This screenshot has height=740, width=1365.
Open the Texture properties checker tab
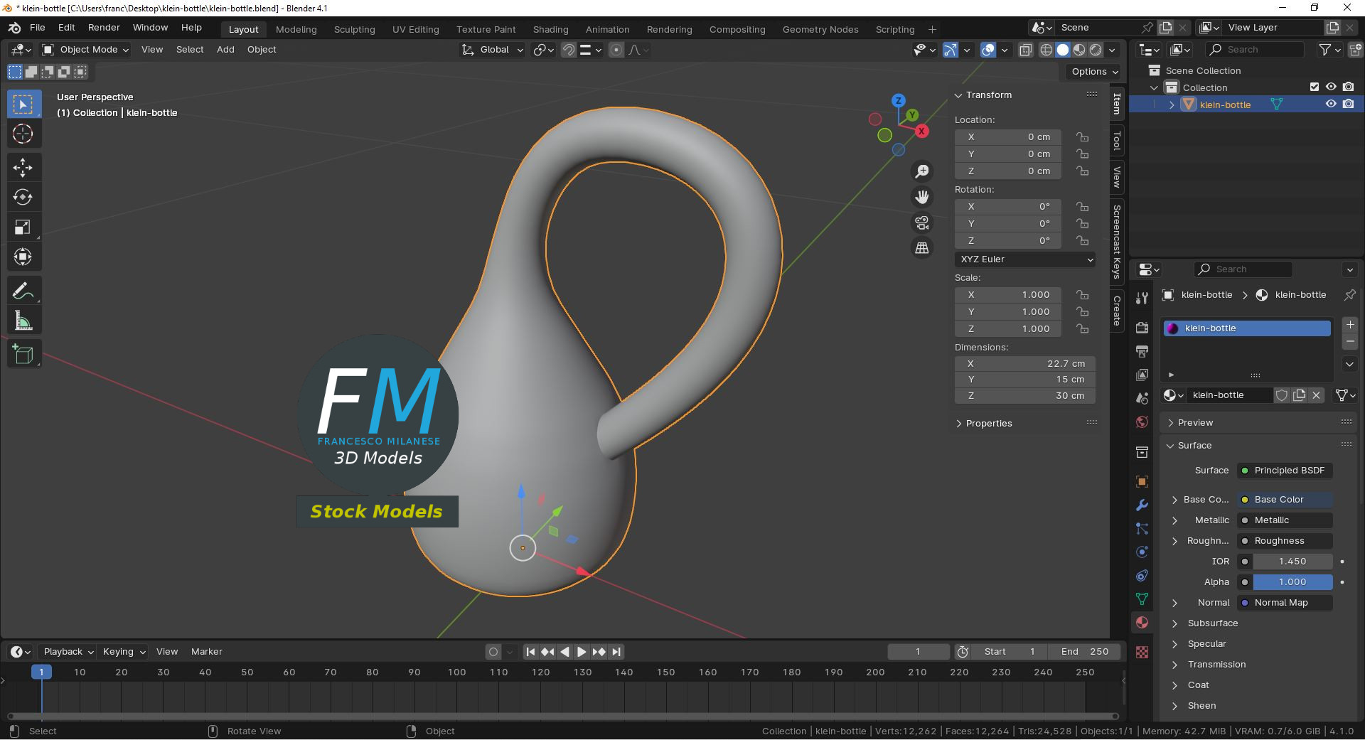tap(1142, 653)
